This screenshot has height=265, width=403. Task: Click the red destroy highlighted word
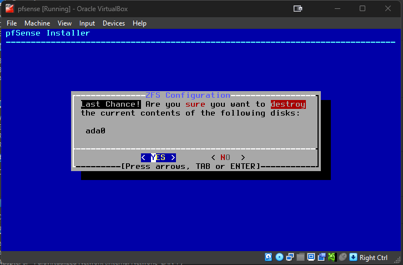[288, 104]
